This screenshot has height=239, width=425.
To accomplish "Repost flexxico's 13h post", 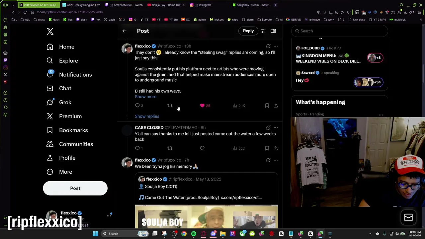I will pos(170,106).
